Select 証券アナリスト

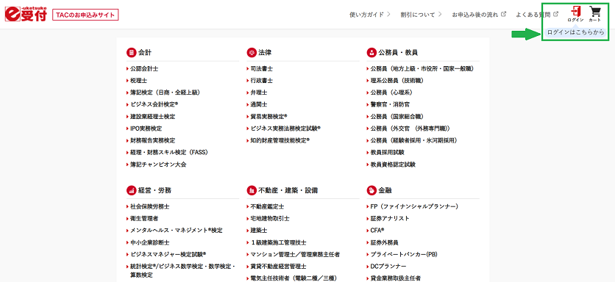(390, 218)
